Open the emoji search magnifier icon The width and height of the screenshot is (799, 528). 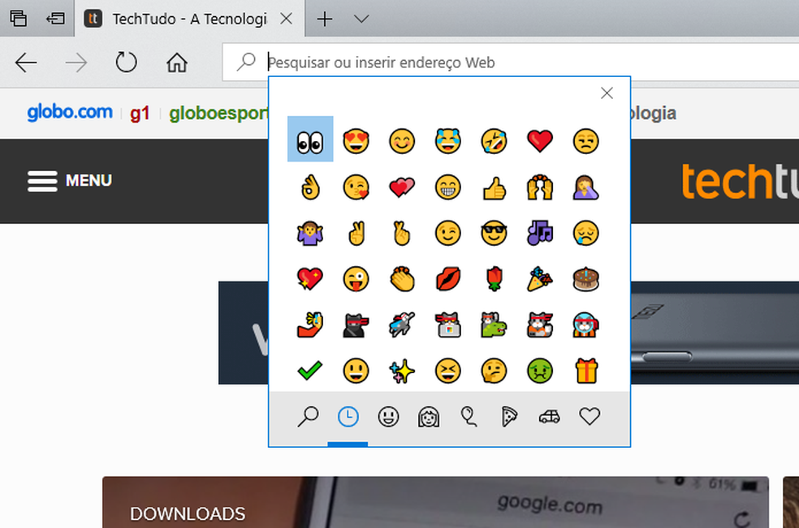[309, 416]
